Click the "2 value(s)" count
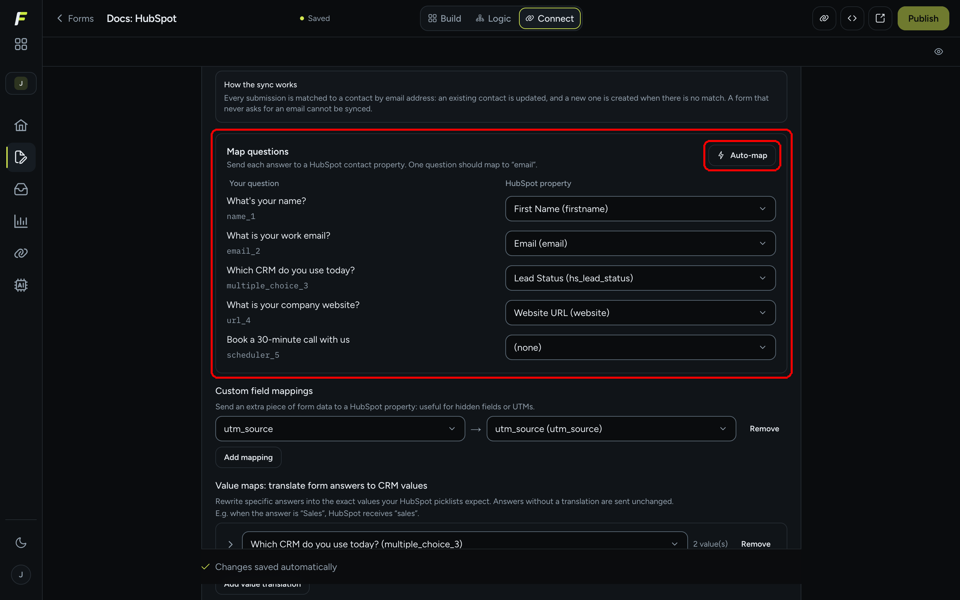The height and width of the screenshot is (600, 960). 710,544
